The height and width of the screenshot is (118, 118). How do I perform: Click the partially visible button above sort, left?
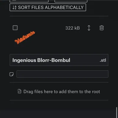click(29, 1)
